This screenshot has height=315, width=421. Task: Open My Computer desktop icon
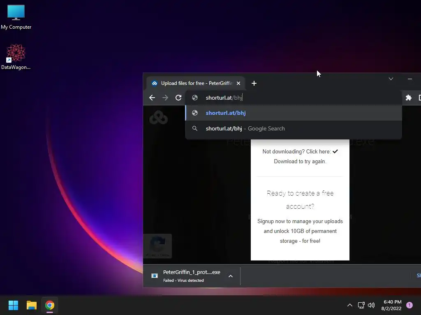tap(16, 17)
